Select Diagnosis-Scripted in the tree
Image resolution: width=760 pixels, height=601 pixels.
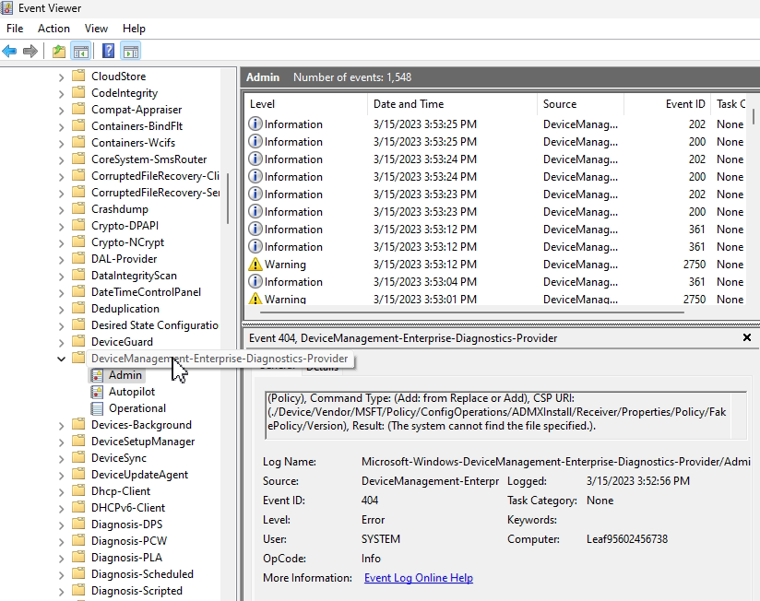point(137,590)
